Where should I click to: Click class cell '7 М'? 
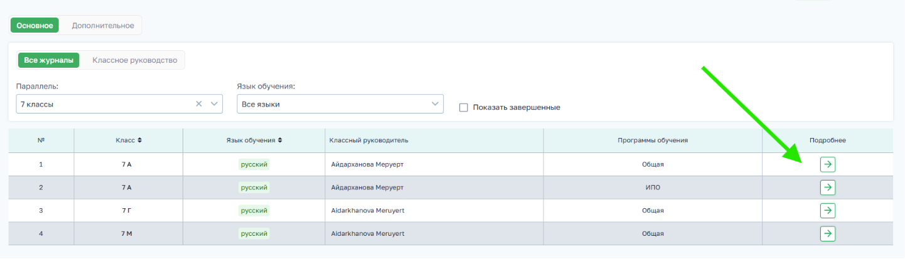pyautogui.click(x=128, y=234)
